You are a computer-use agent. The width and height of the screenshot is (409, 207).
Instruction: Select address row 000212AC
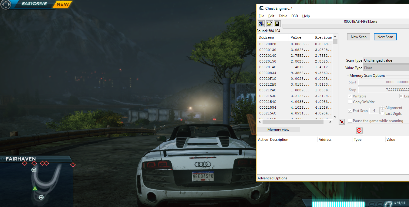(295, 90)
